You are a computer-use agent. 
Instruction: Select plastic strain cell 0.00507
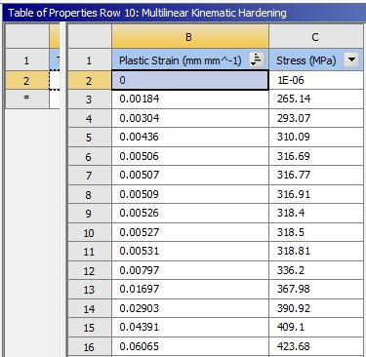pyautogui.click(x=190, y=175)
